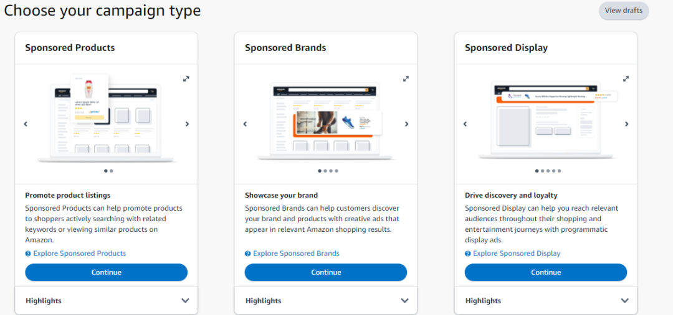This screenshot has height=315, width=673.
Task: Show next slide in Sponsored Products carousel
Action: coord(187,124)
